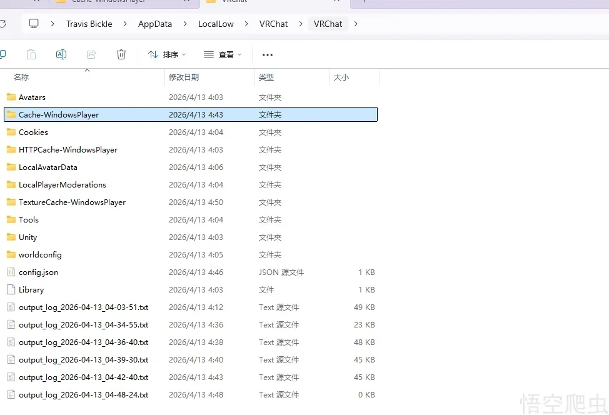Switch to the Cache-WindowsPlayer tab
The height and width of the screenshot is (415, 609).
(x=109, y=1)
